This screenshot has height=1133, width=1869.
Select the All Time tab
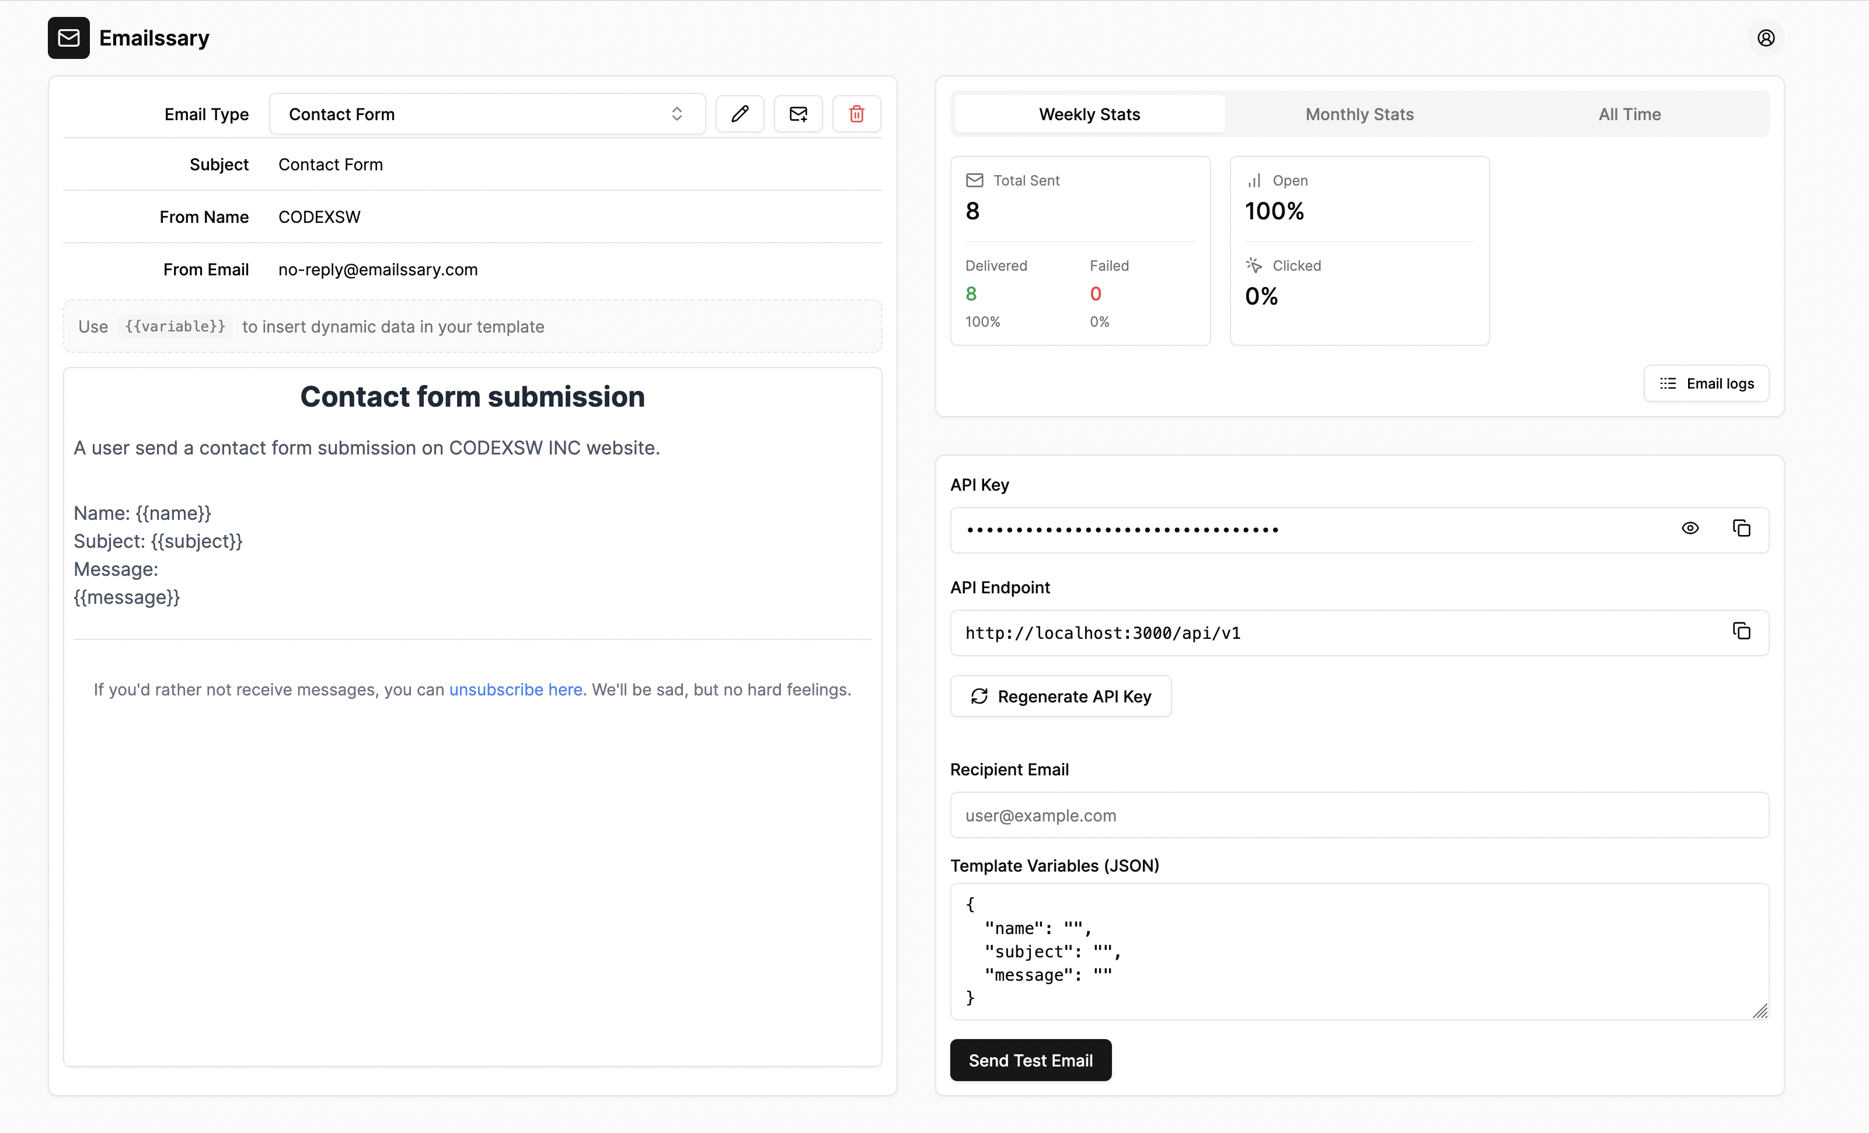tap(1629, 114)
